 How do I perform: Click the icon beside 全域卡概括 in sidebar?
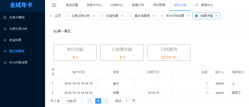tap(5, 17)
